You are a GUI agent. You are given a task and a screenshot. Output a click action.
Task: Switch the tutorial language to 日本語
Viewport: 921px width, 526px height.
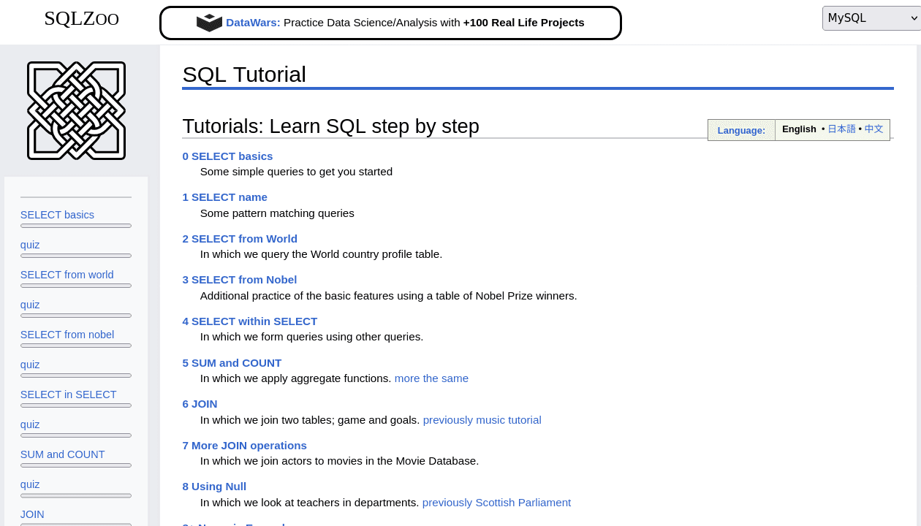[x=841, y=129]
